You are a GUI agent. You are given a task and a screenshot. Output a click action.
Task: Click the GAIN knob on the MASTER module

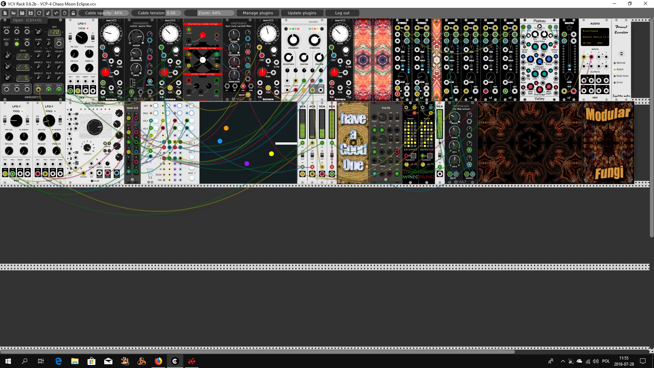[x=569, y=76]
